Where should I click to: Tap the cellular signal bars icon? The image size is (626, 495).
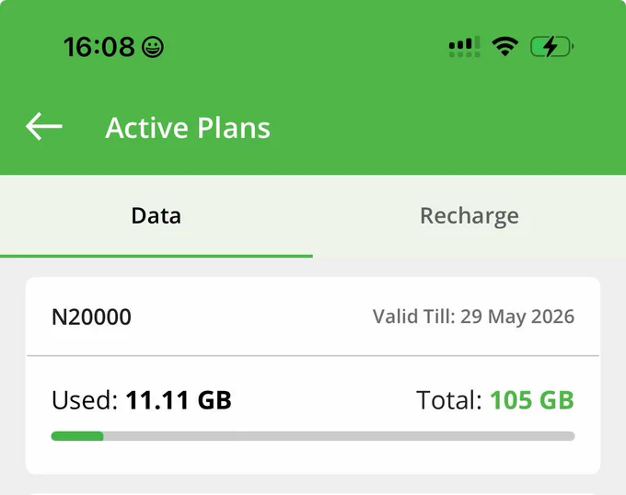click(464, 47)
